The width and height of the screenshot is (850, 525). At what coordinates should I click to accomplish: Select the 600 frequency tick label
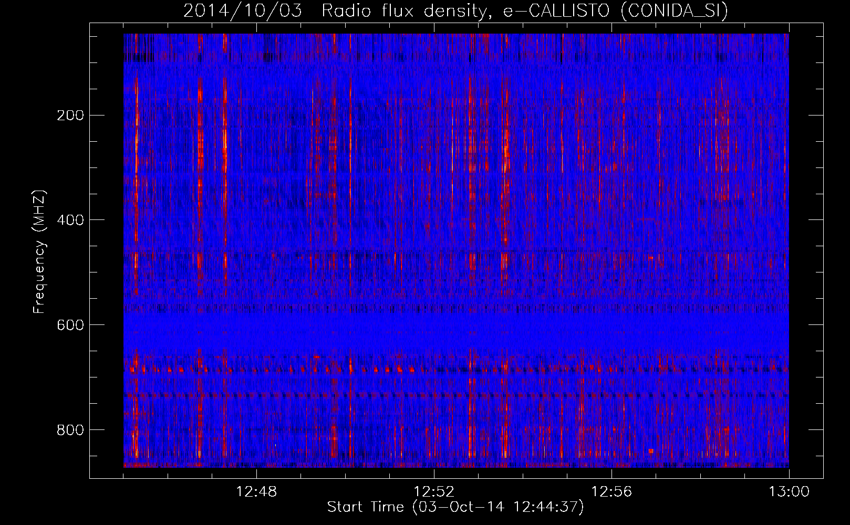[70, 325]
